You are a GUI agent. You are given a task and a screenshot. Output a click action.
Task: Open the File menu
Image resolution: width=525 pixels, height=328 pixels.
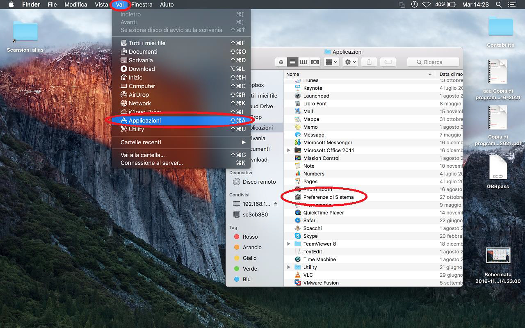click(x=52, y=5)
